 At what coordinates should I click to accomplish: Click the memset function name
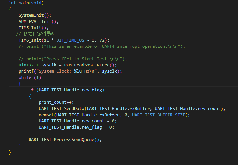(x=46, y=115)
